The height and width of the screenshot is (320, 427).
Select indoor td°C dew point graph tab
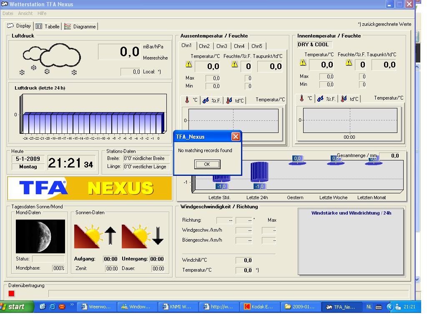(349, 99)
